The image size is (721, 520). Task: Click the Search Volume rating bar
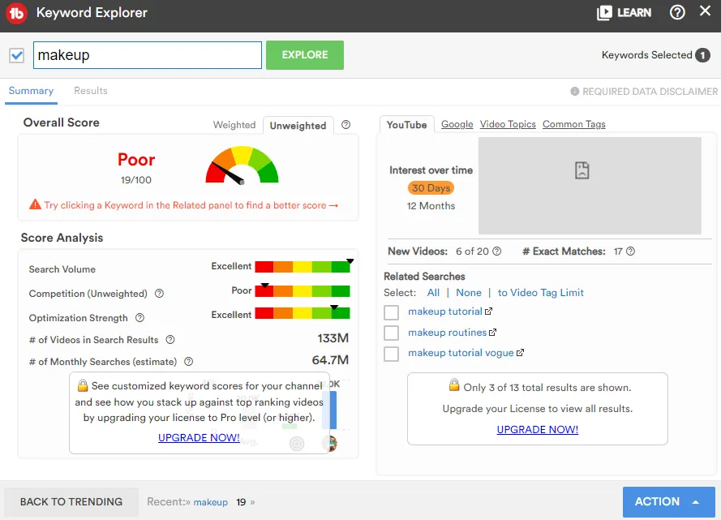pyautogui.click(x=303, y=266)
